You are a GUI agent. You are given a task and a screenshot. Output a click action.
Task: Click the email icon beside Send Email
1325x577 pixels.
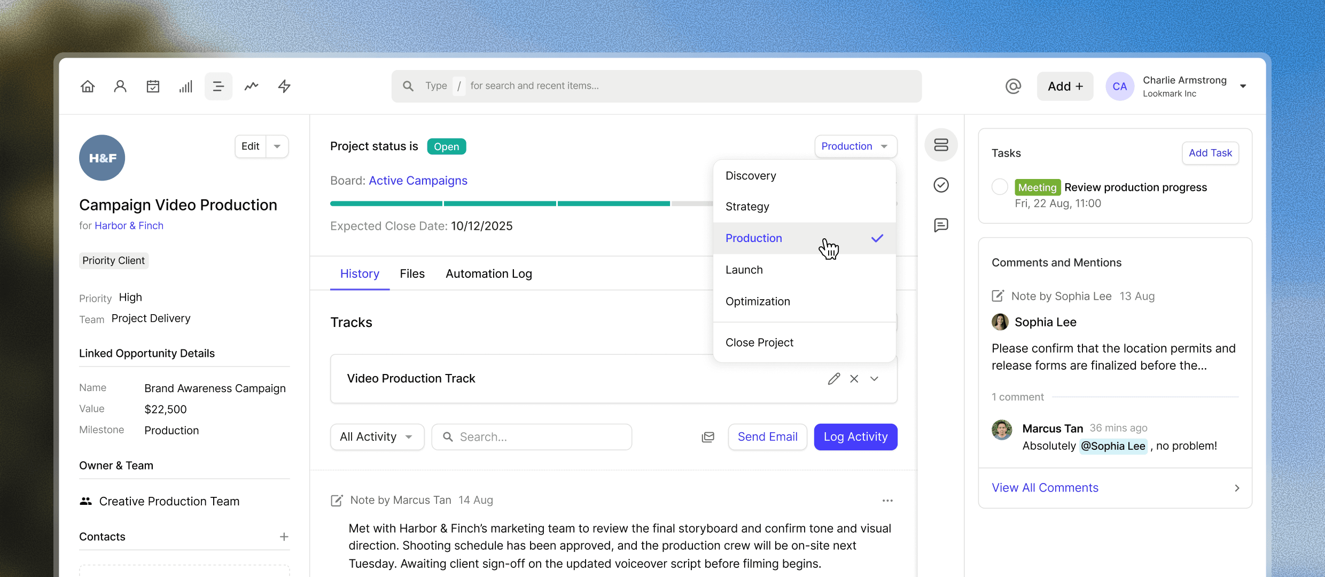[707, 436]
